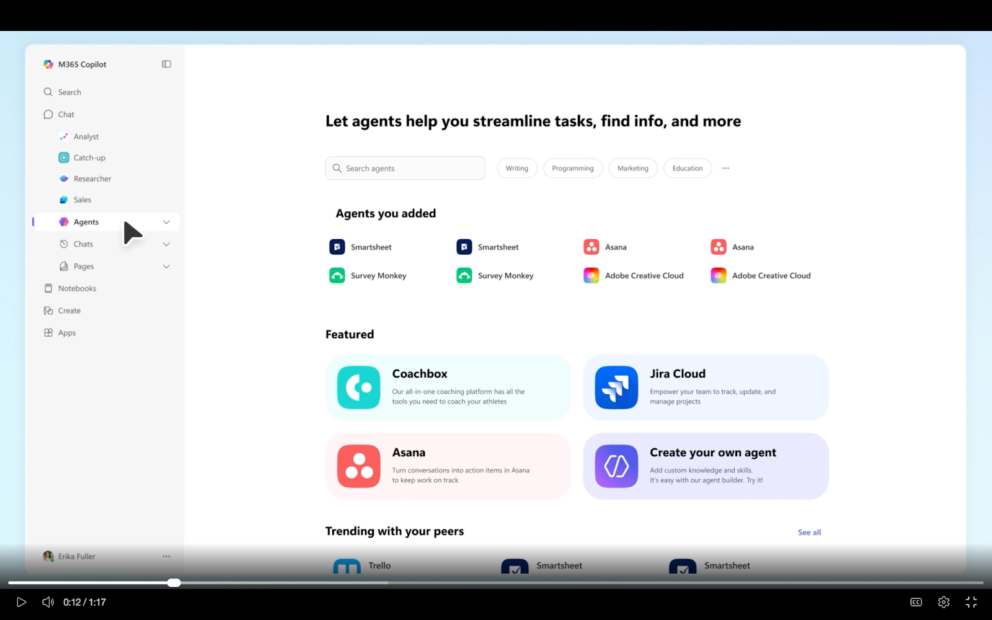This screenshot has height=620, width=992.
Task: Open the first Smartsheet trending agent
Action: click(542, 565)
